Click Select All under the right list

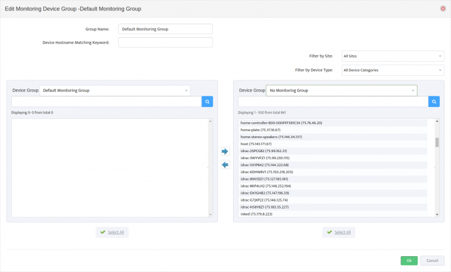coord(339,232)
